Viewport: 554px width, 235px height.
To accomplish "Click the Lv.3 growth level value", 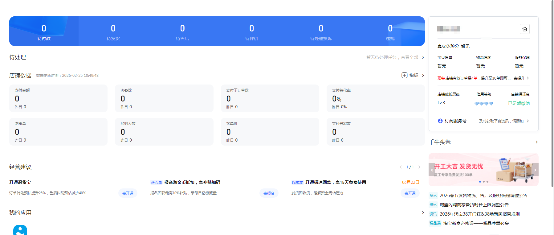I will (441, 103).
